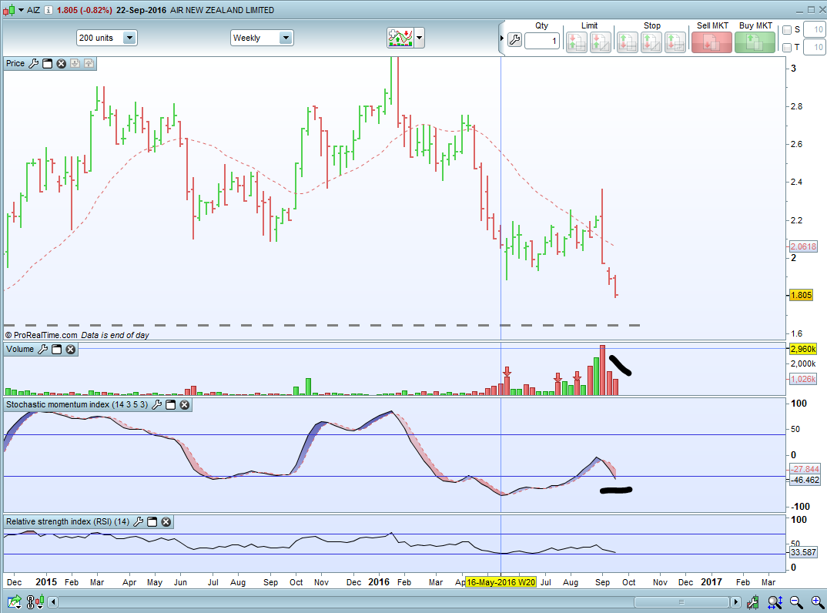Click the 1,026k volume average label

(802, 379)
